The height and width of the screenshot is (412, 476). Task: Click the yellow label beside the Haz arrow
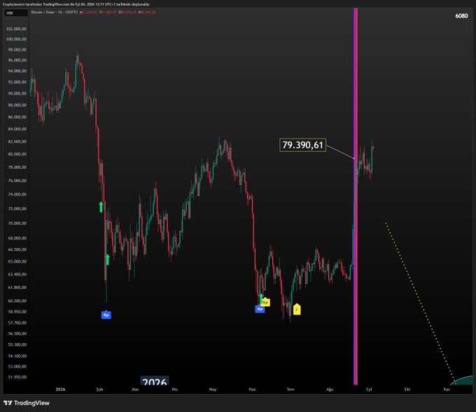tap(265, 302)
